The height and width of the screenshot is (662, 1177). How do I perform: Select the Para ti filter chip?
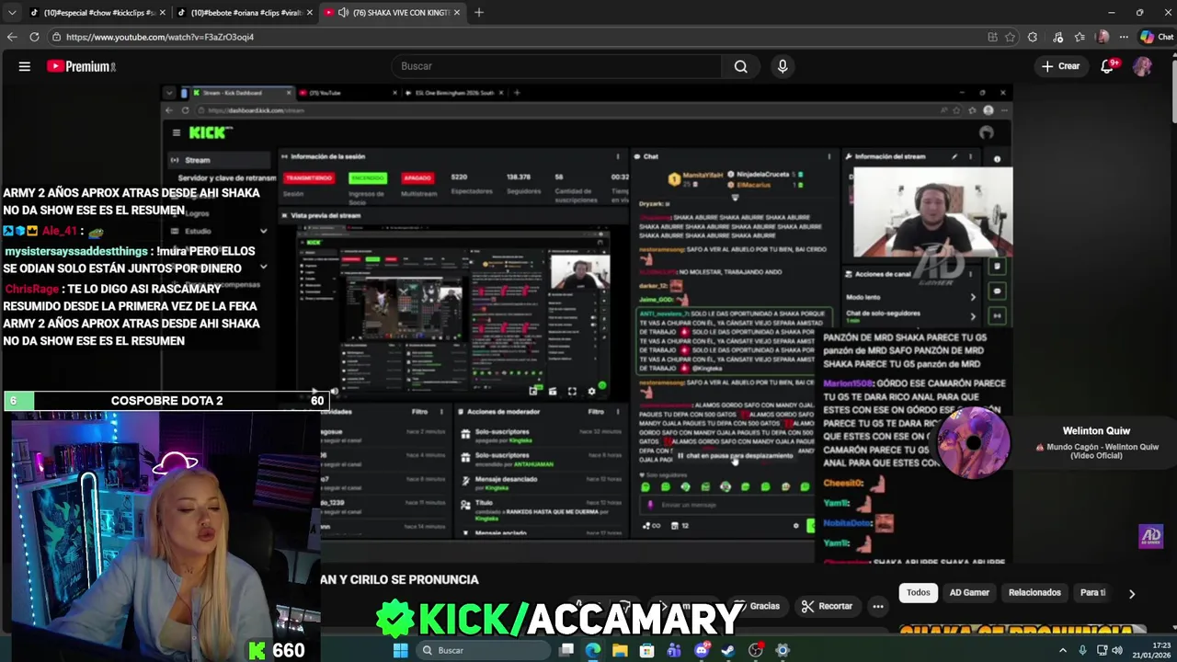tap(1093, 593)
